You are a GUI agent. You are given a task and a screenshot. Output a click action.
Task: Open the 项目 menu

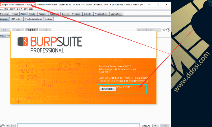[x=6, y=9]
